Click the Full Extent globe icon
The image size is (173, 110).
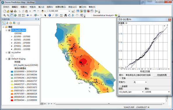tap(15, 15)
